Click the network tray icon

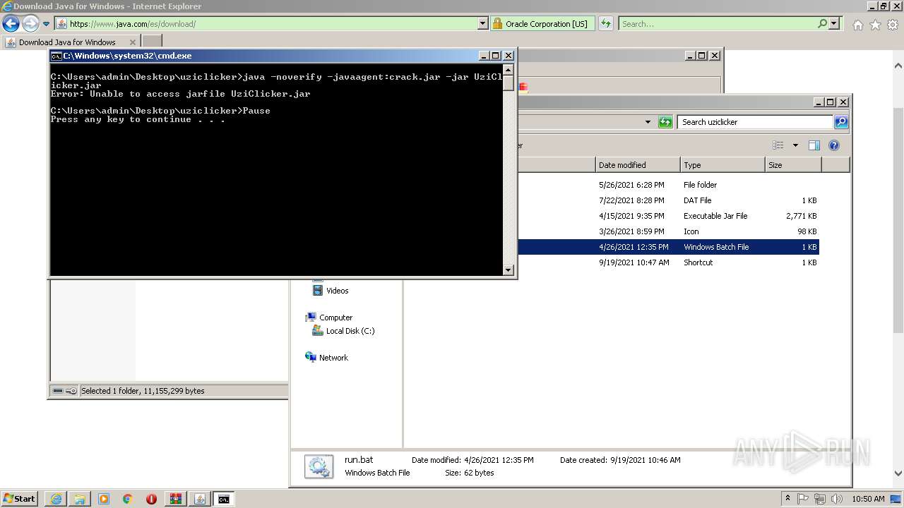[820, 499]
